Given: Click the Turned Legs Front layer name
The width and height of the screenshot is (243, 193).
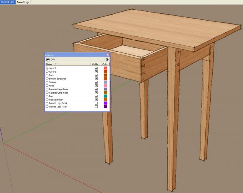Looking at the screenshot, I should [x=58, y=103].
